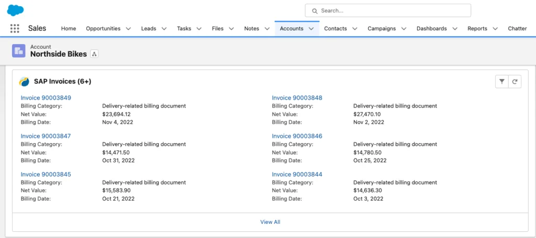Open the Contacts tab
The height and width of the screenshot is (238, 536).
(x=336, y=29)
